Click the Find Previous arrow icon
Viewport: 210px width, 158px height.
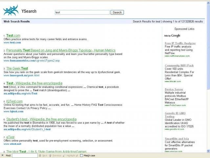(50, 155)
